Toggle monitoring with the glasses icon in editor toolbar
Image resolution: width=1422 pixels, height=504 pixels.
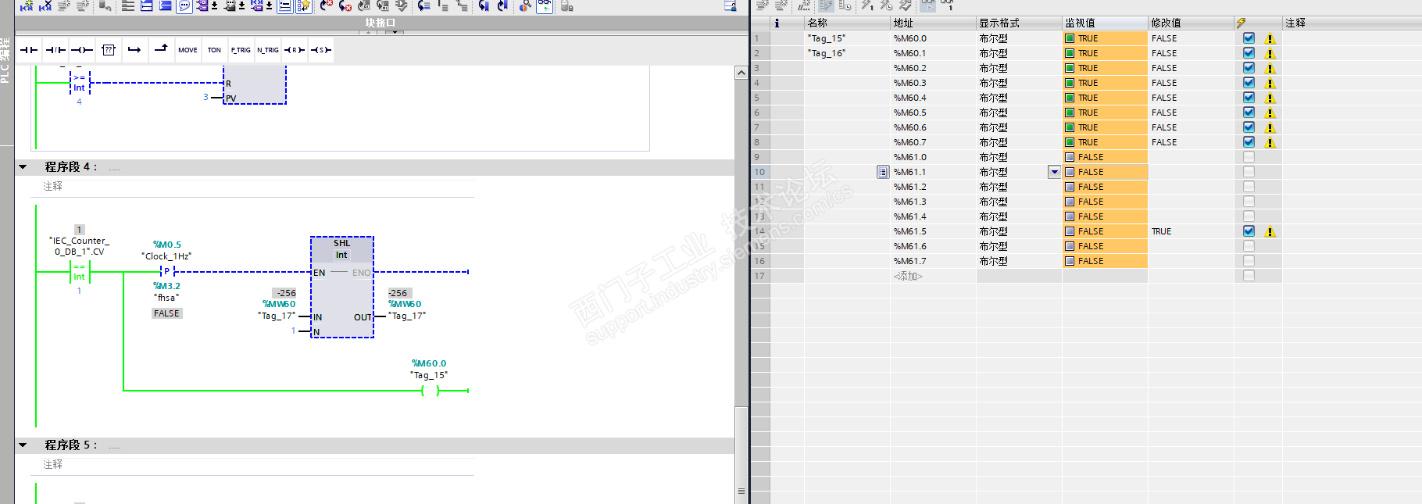tap(545, 6)
